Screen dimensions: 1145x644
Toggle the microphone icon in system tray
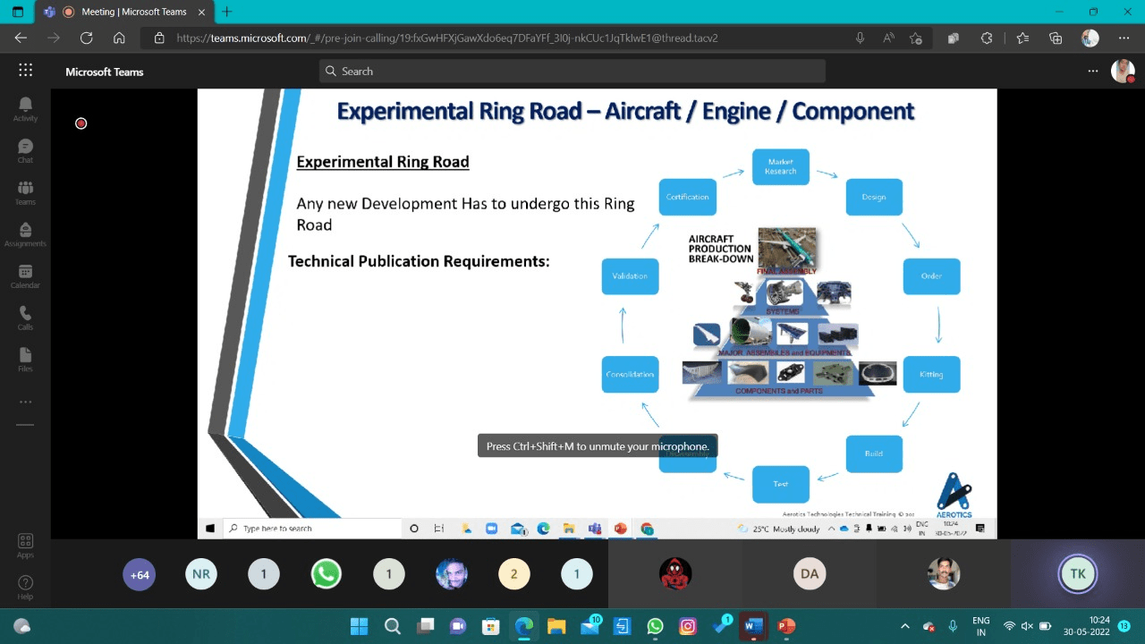[953, 626]
